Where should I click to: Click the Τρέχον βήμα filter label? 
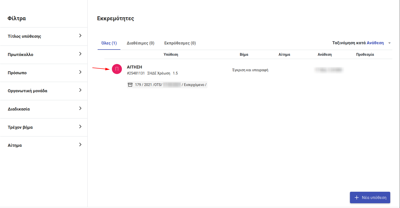(20, 127)
